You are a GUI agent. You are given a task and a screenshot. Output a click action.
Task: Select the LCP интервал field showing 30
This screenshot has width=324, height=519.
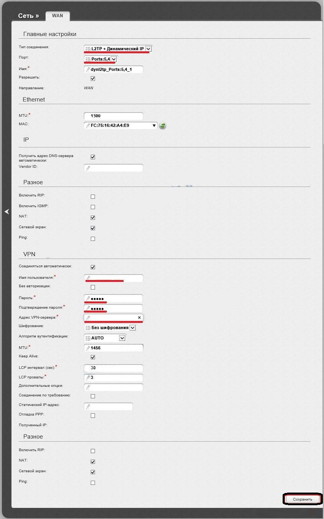click(x=113, y=368)
